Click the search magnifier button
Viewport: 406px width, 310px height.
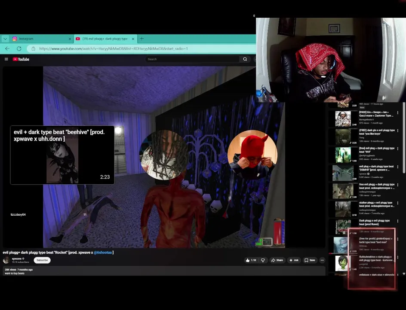click(x=245, y=59)
